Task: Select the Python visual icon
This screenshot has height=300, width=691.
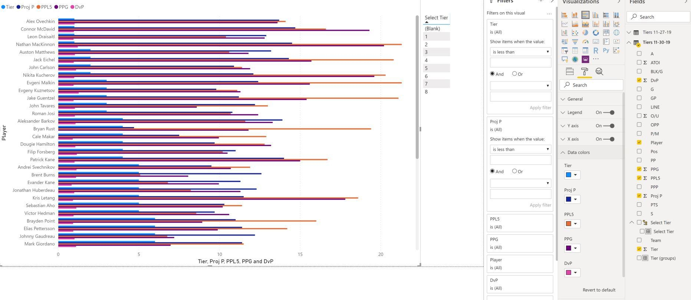Action: (x=606, y=51)
